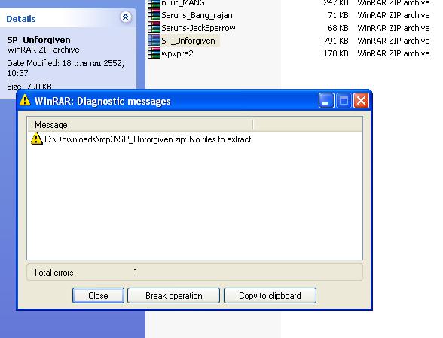Collapse the Details panel chevron
The height and width of the screenshot is (338, 443).
125,17
